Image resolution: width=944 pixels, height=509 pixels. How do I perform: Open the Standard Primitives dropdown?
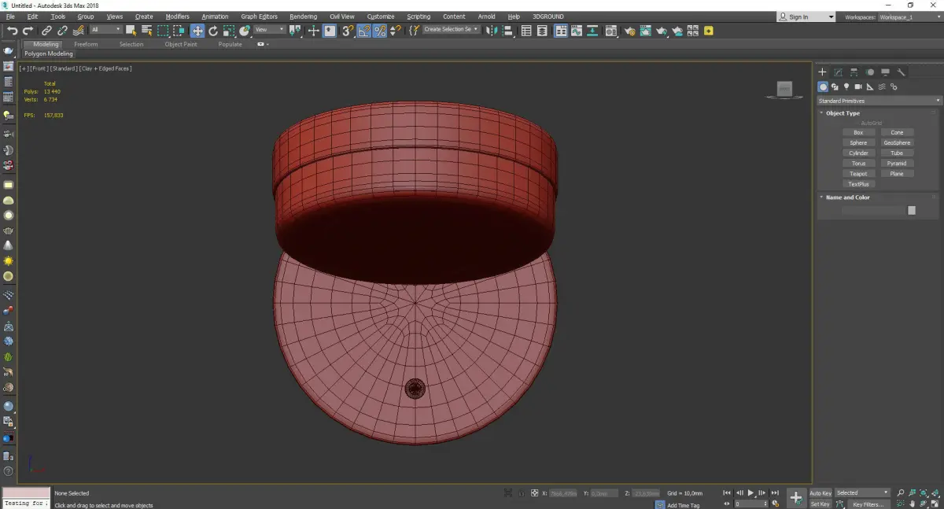879,101
